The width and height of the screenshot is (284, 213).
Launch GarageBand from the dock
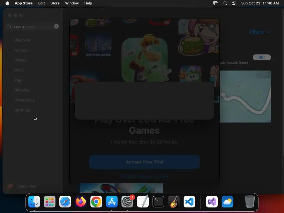(174, 202)
